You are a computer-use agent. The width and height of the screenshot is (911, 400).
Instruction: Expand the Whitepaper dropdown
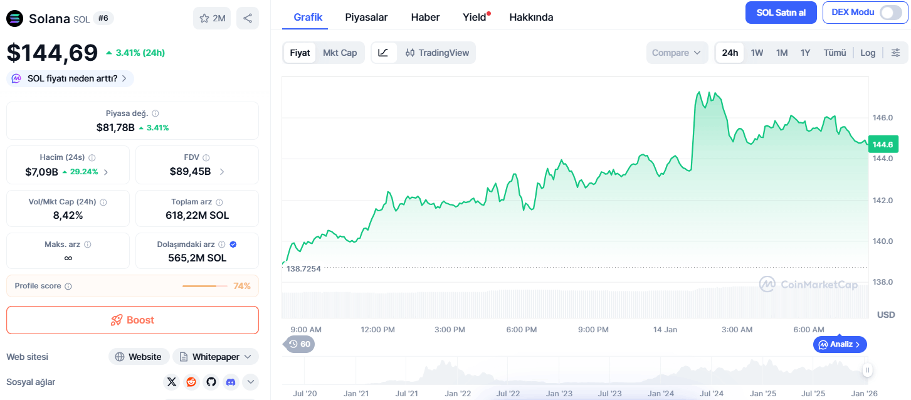(x=216, y=357)
